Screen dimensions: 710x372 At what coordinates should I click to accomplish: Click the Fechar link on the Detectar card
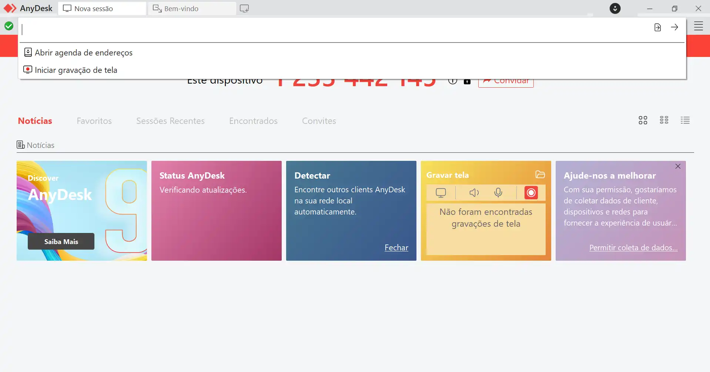[396, 248]
